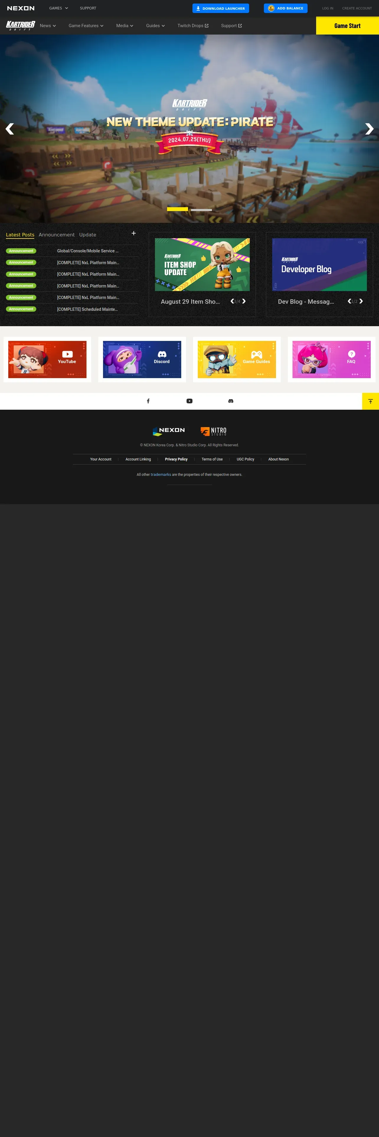Open the Twitch Drops external link

[193, 26]
